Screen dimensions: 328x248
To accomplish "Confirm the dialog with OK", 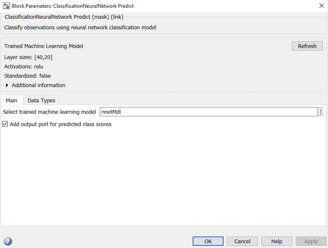I will tap(208, 241).
